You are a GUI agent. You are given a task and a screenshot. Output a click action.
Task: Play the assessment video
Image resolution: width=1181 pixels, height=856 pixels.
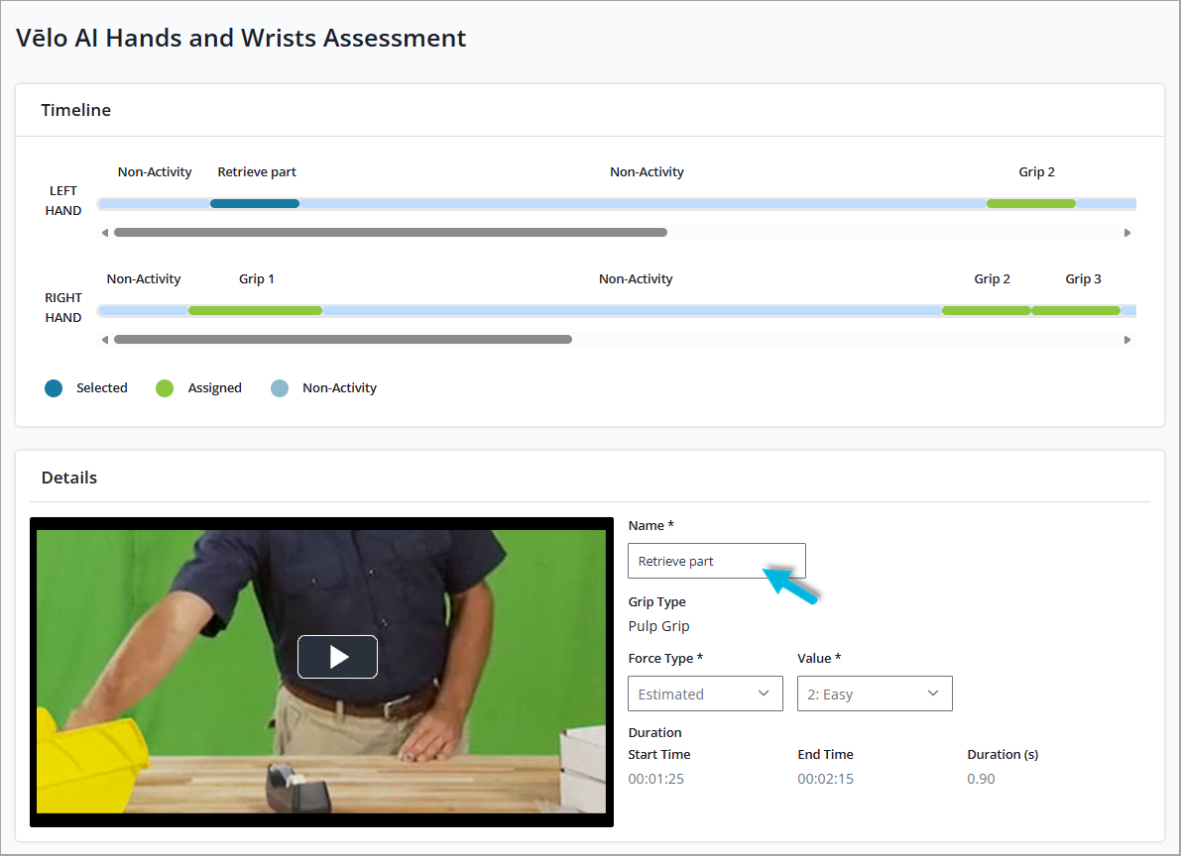[337, 657]
